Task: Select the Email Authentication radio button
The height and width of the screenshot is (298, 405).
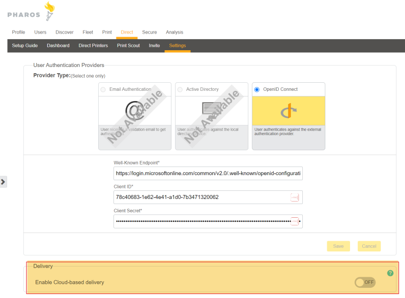Action: tap(103, 89)
